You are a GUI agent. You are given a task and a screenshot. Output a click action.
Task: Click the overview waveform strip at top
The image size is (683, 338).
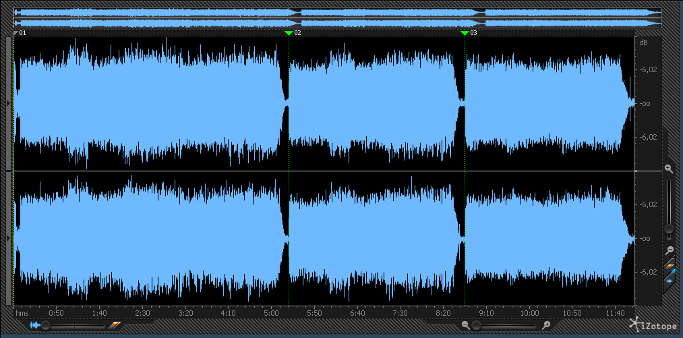337,18
